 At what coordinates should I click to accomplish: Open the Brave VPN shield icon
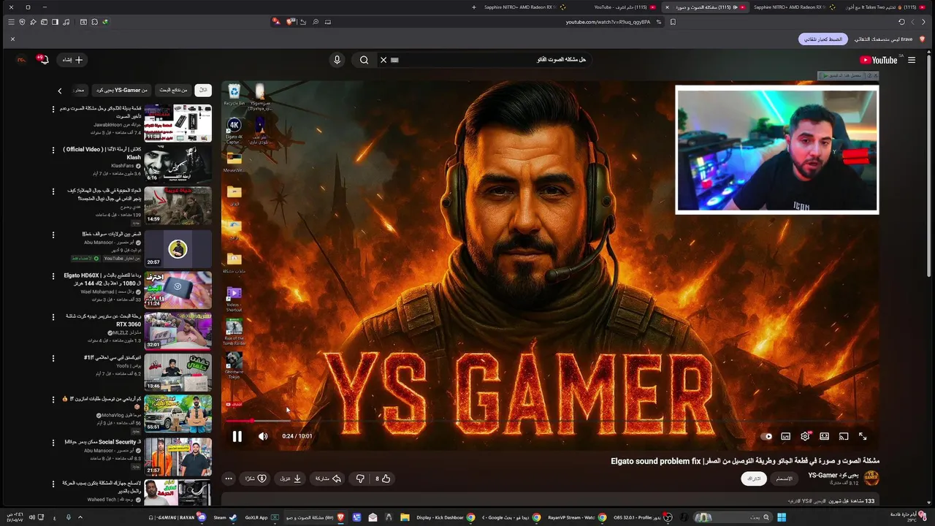pos(22,22)
